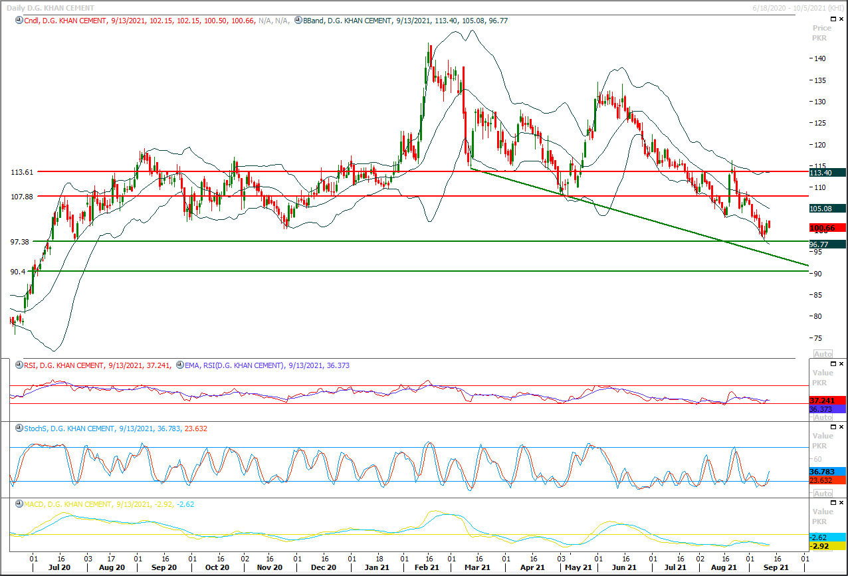Screen dimensions: 848x576
Task: Click the clock icon beside the Cndl legend
Action: 18,21
